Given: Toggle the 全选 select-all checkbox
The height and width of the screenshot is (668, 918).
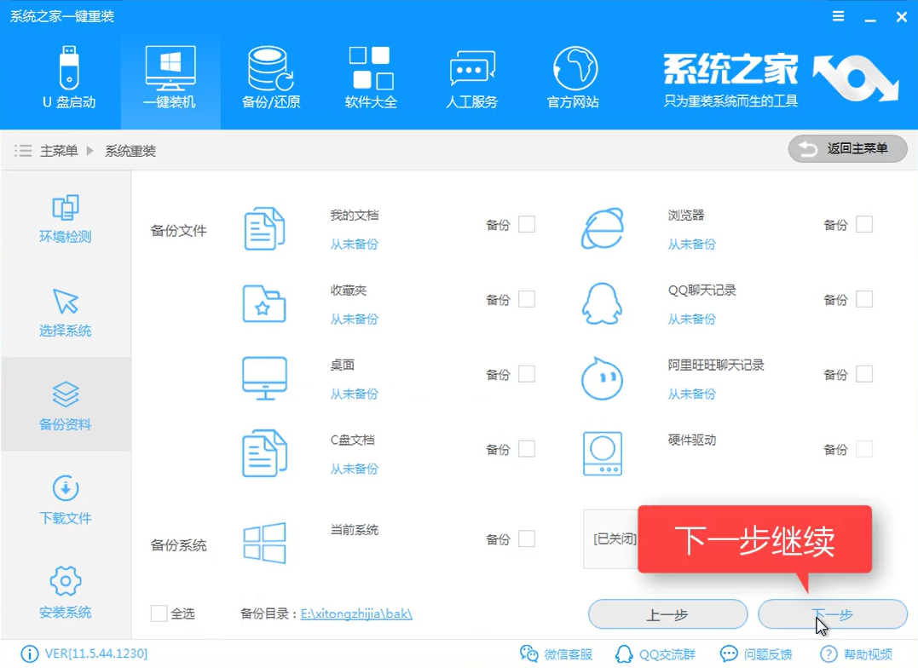Looking at the screenshot, I should tap(158, 613).
